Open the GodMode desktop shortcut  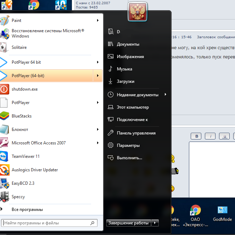coord(222,213)
